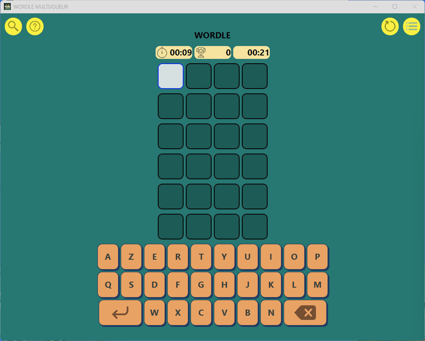Tap the G letter key

coord(201,285)
